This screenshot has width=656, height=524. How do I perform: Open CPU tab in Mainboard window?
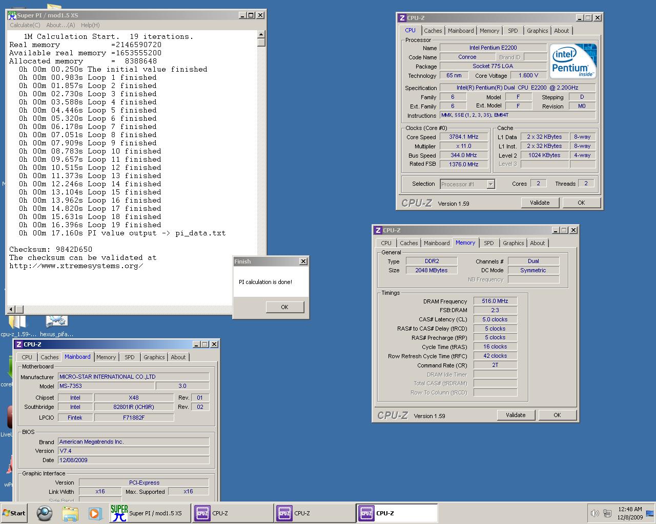[27, 357]
